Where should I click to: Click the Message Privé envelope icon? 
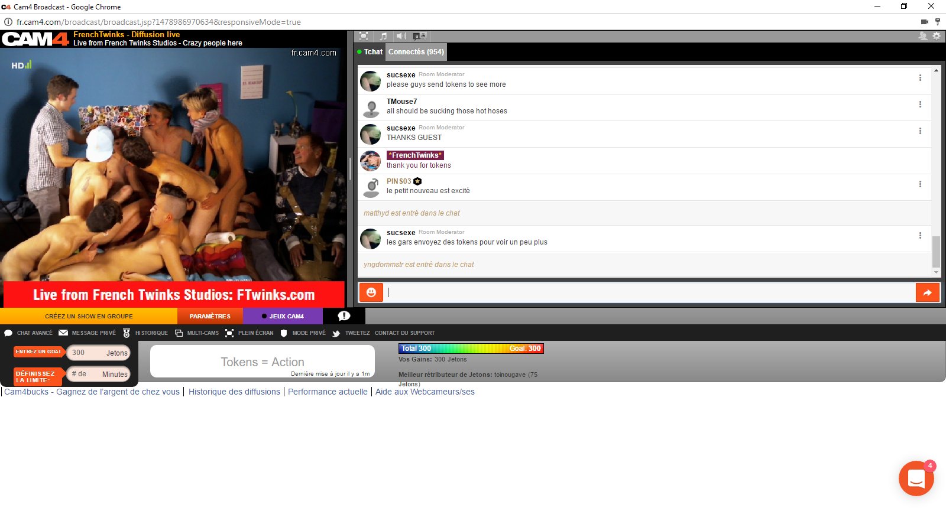click(x=63, y=333)
